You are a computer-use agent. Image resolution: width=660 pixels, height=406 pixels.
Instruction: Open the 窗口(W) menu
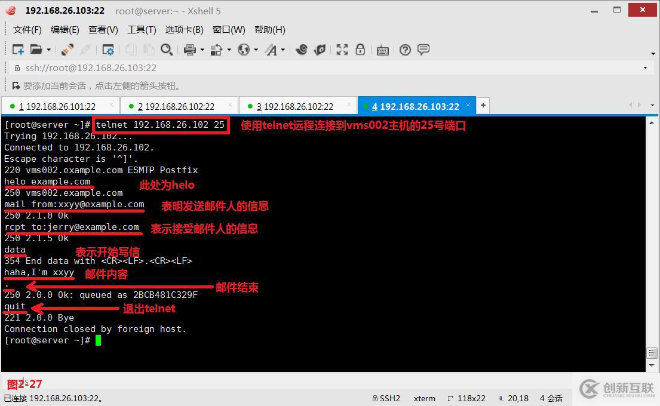pos(229,29)
